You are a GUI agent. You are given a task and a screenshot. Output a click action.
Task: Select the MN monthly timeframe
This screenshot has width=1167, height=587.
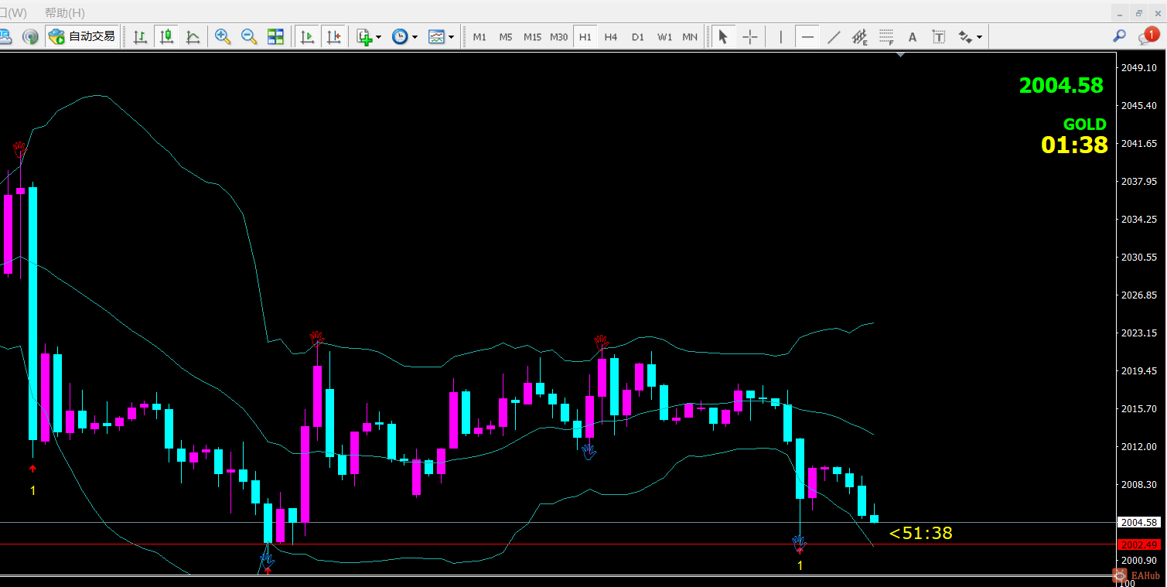pyautogui.click(x=690, y=36)
